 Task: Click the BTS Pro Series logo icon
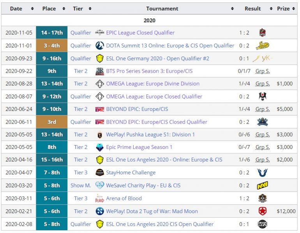click(100, 71)
